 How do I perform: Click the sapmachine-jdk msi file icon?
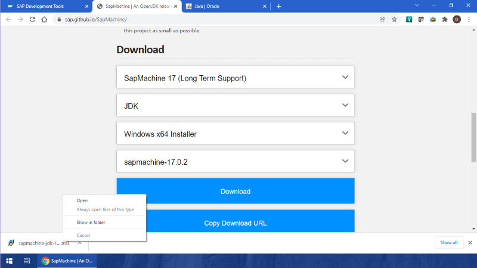click(x=11, y=243)
